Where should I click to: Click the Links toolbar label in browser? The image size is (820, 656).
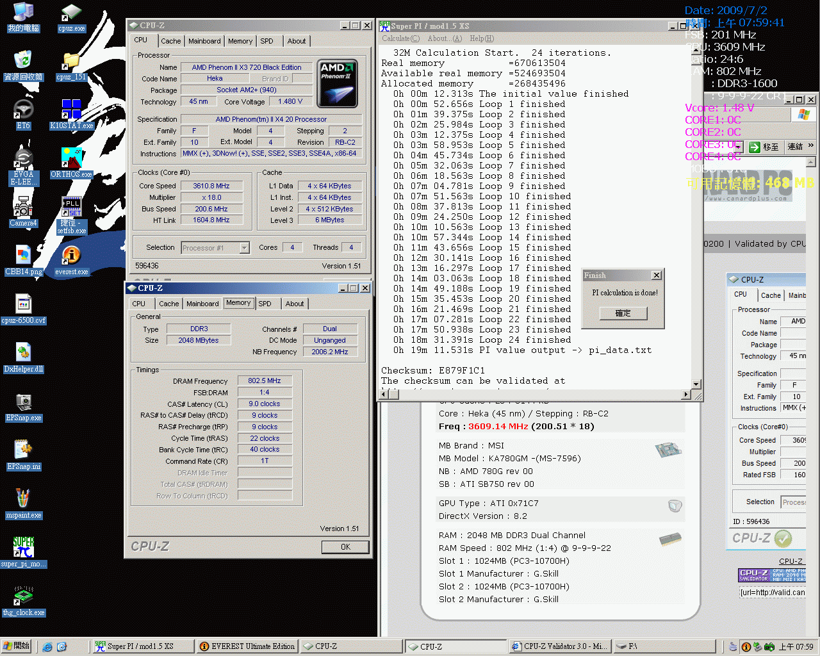pos(795,147)
